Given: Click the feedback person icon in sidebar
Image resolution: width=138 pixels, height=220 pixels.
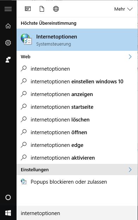Looking at the screenshot, I should point(8,60).
